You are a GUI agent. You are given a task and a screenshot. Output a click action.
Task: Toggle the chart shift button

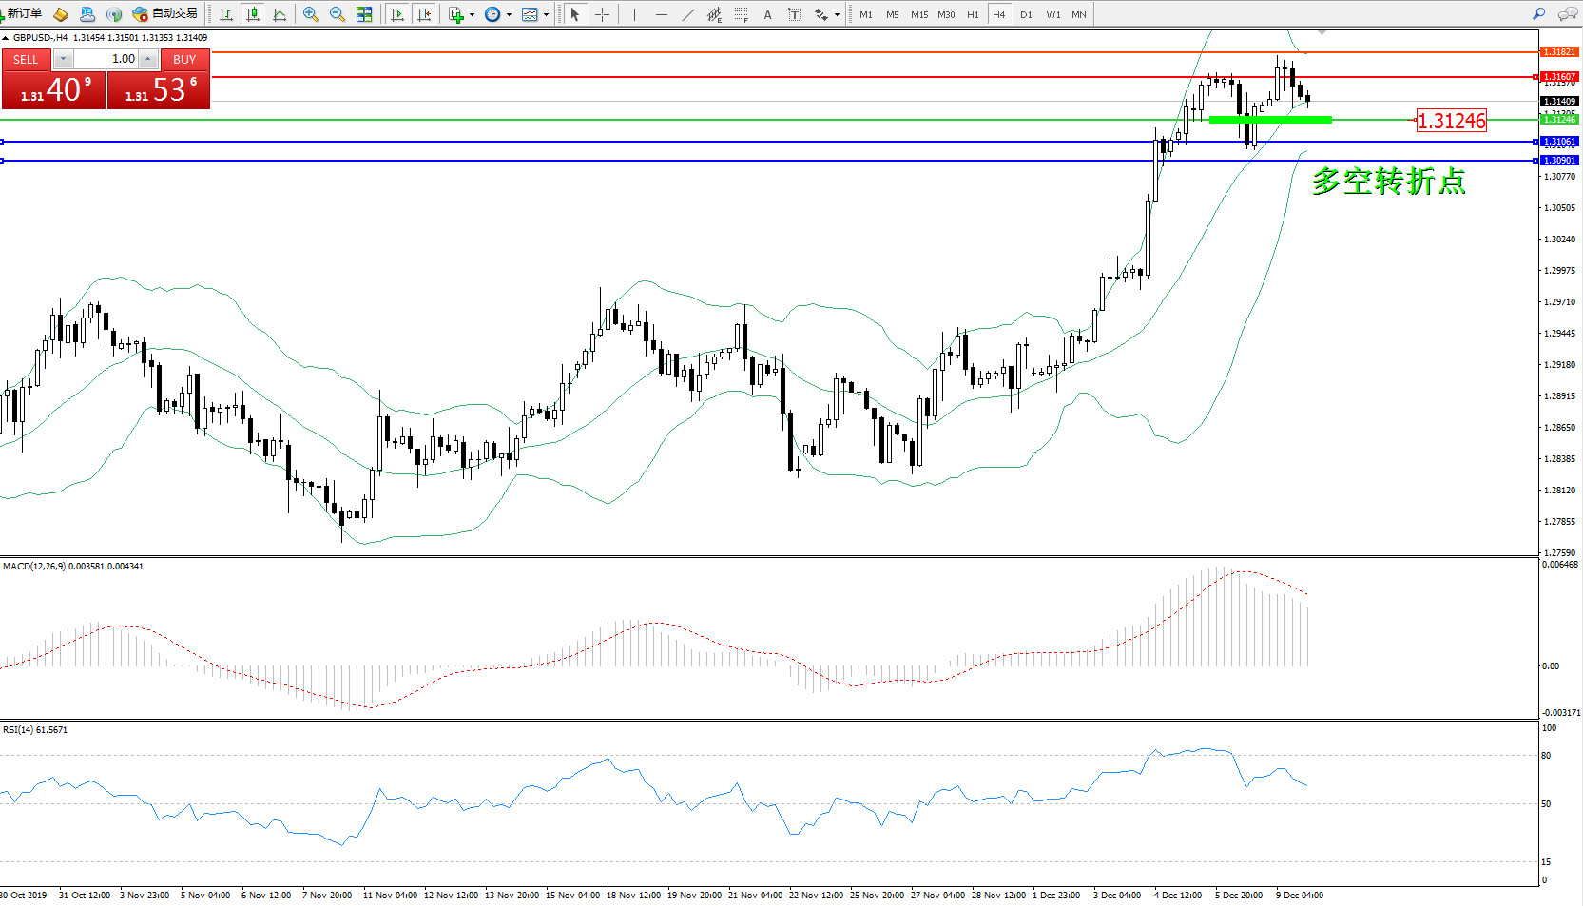424,14
